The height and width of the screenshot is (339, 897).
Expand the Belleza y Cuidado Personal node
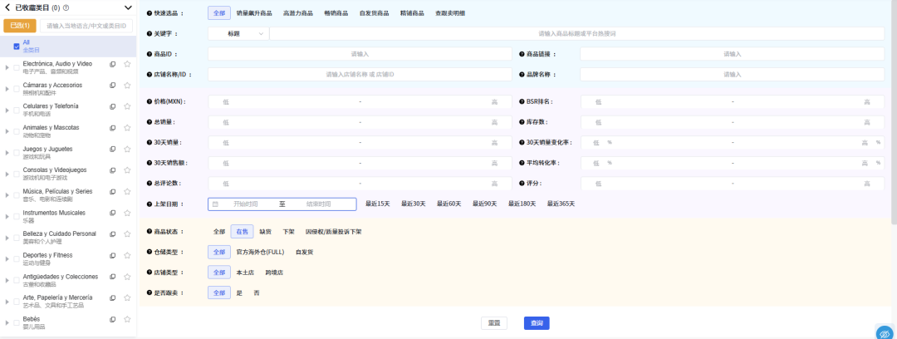7,238
